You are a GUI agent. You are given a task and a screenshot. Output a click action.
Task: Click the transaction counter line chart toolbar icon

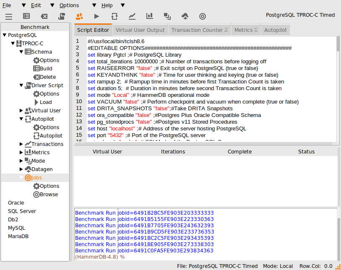coord(132,16)
